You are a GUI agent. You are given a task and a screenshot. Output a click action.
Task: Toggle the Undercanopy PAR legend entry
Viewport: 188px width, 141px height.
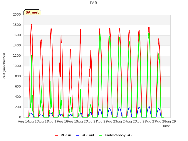(116, 135)
